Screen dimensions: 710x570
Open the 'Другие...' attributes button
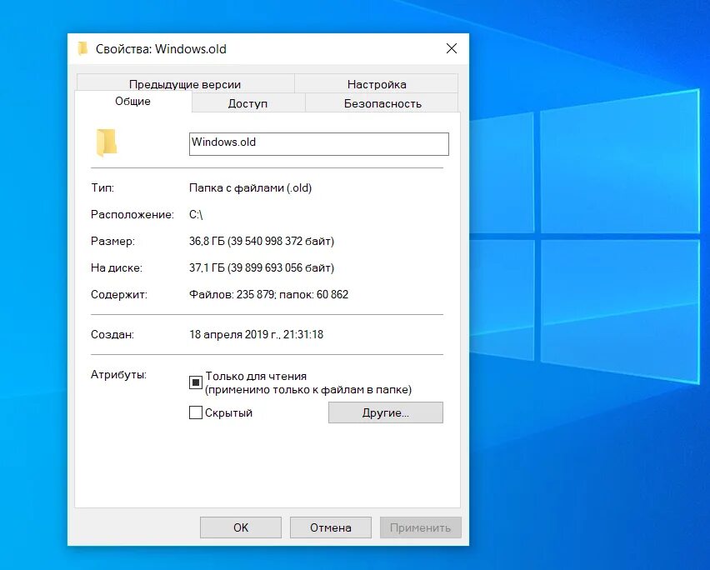click(385, 412)
